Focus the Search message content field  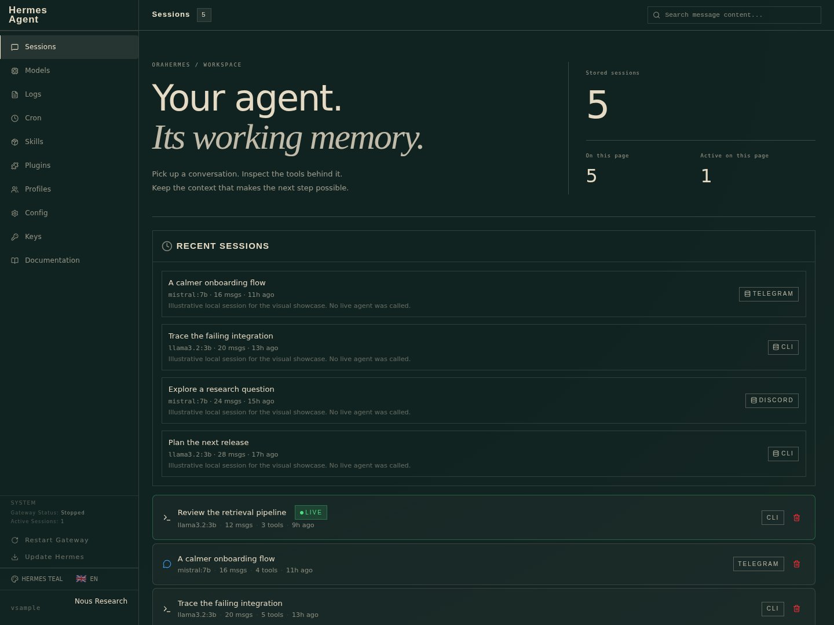734,15
